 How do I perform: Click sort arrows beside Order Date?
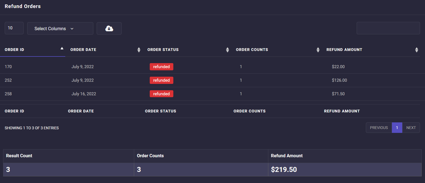coord(139,50)
